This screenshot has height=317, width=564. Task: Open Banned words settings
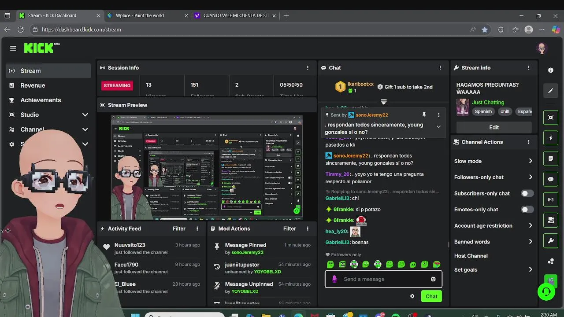(493, 242)
